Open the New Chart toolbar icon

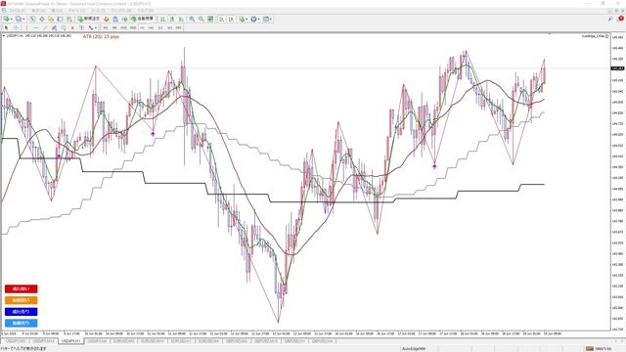coord(7,19)
